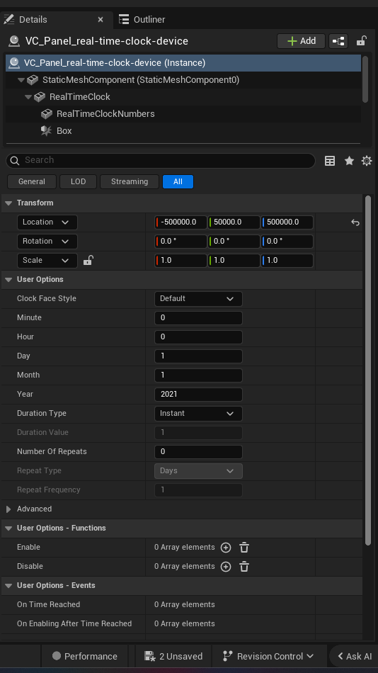Edit Location Y value 50000.0
The width and height of the screenshot is (378, 673).
[x=234, y=222]
